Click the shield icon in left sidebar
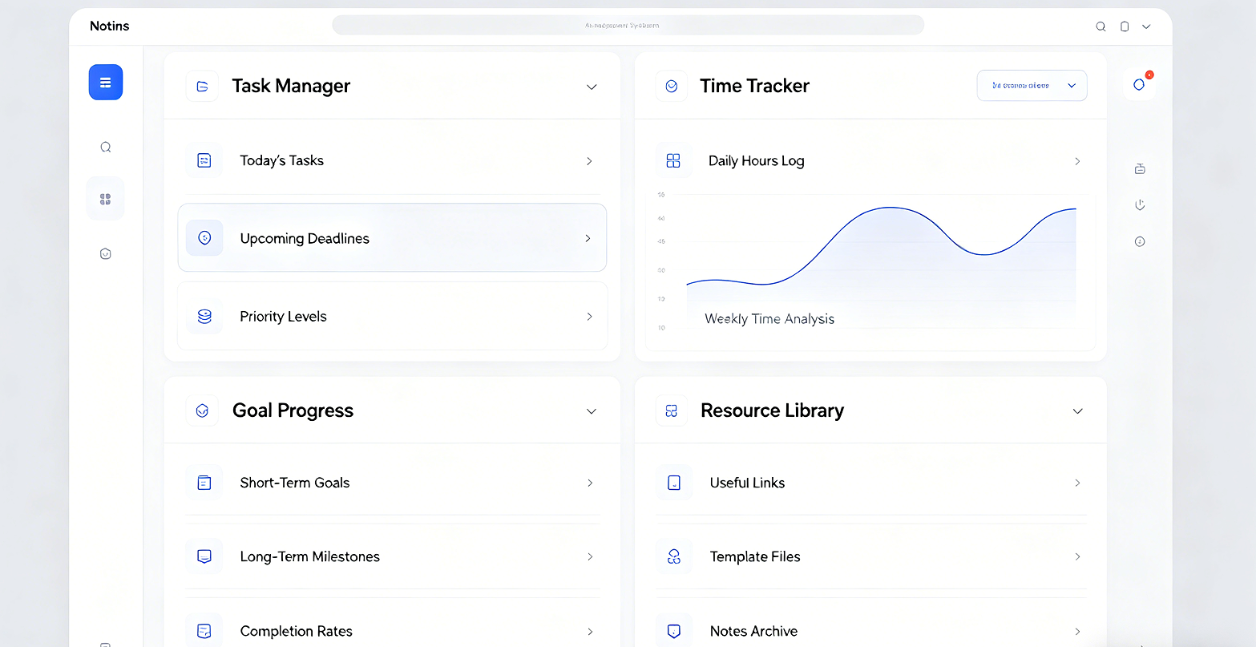1256x647 pixels. coord(105,254)
